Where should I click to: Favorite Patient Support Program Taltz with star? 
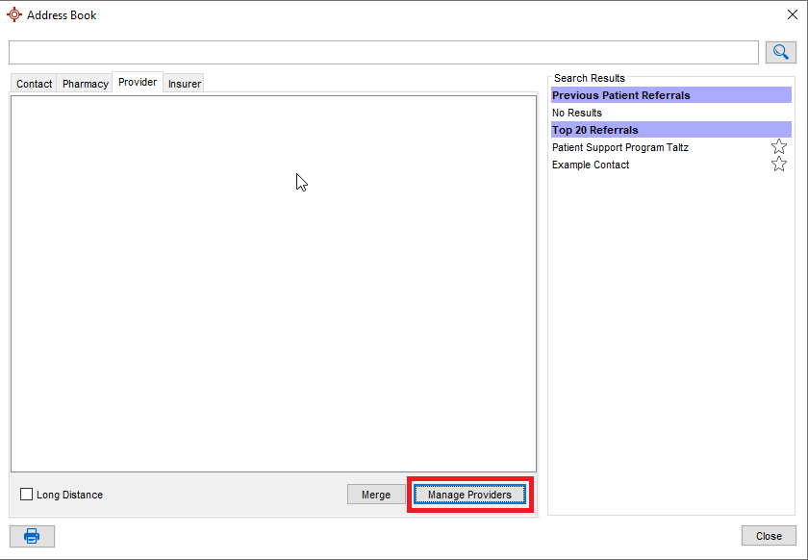point(779,147)
